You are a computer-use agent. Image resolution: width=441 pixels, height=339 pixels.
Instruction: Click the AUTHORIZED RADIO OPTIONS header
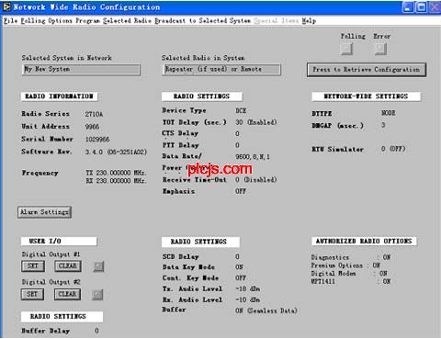[364, 242]
